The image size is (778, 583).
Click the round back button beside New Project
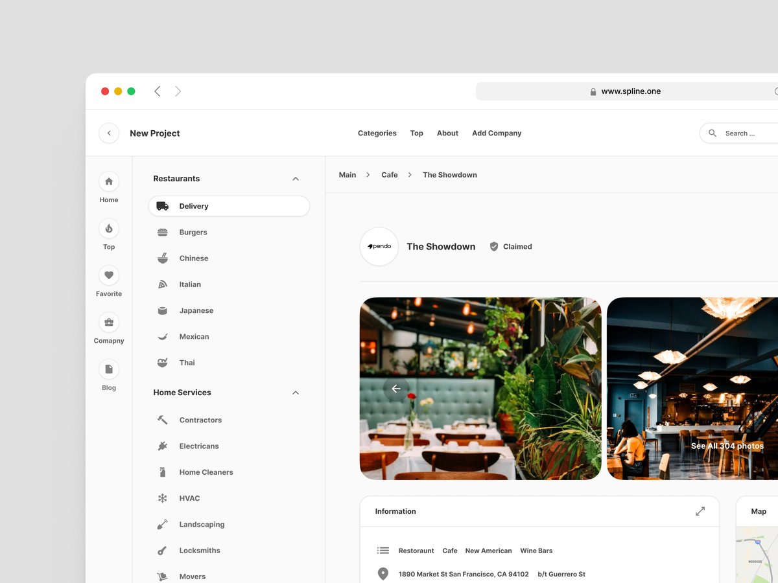click(109, 133)
